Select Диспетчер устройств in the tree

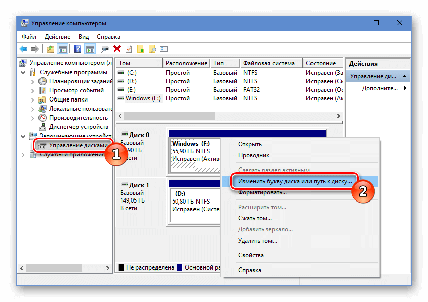[x=78, y=127]
